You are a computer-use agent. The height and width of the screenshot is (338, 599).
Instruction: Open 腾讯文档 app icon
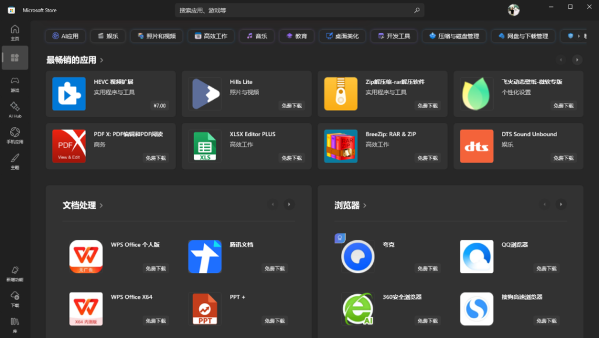[205, 256]
